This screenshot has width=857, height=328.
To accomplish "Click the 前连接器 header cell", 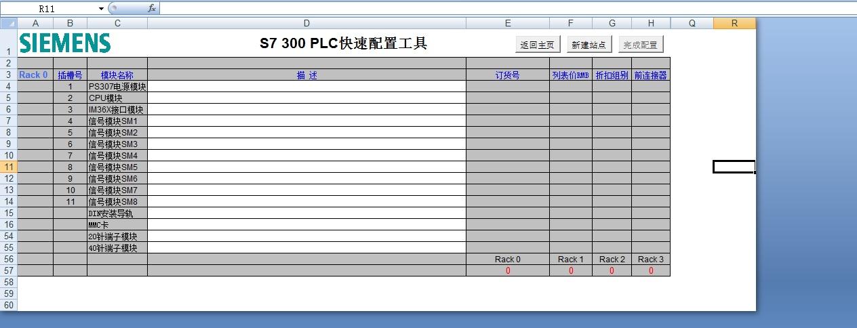I will pos(651,75).
